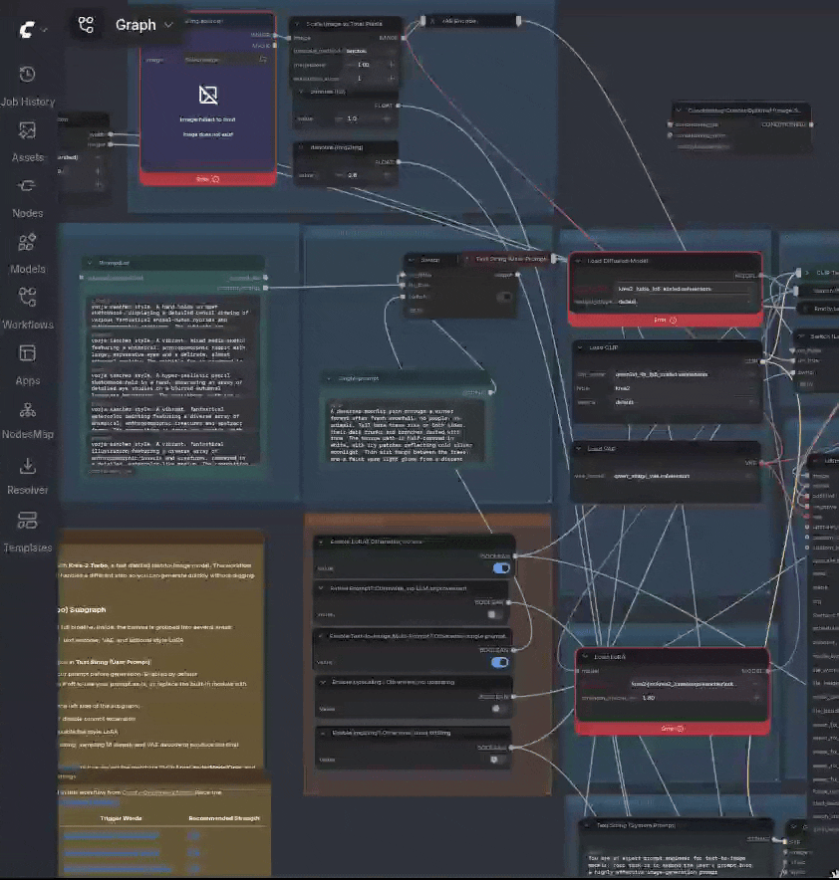Collapse the Enable Upscaling node
839x880 pixels.
(323, 682)
